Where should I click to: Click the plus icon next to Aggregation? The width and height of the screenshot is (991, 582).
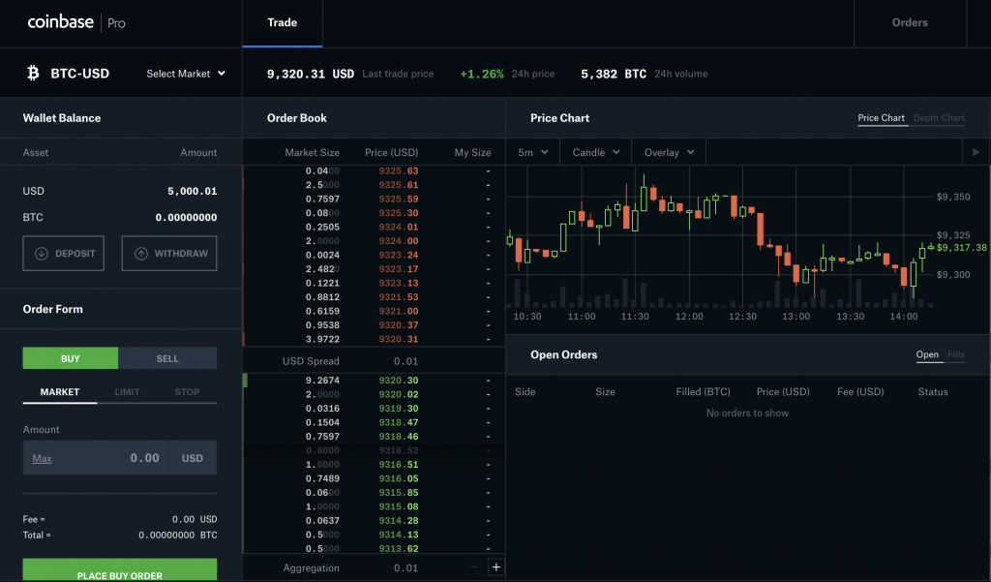496,567
